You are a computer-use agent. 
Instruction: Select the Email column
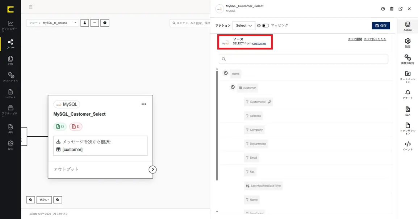point(251,158)
